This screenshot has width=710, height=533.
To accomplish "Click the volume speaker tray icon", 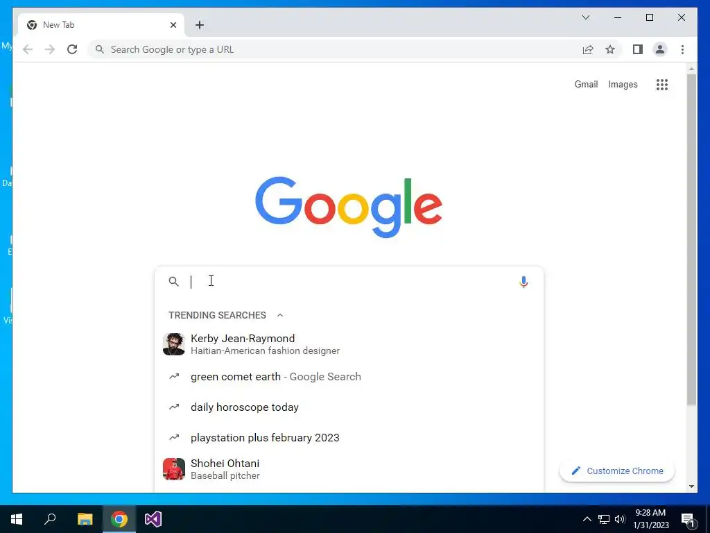I will click(x=620, y=519).
